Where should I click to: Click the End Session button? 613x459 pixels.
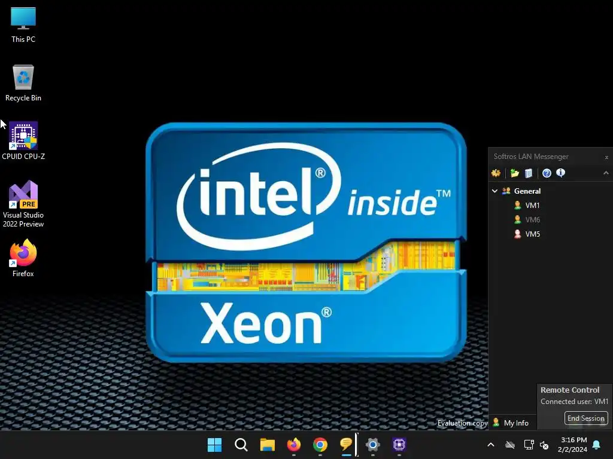coord(586,418)
